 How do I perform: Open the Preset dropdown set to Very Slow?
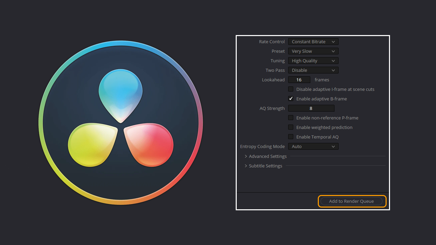coord(313,51)
